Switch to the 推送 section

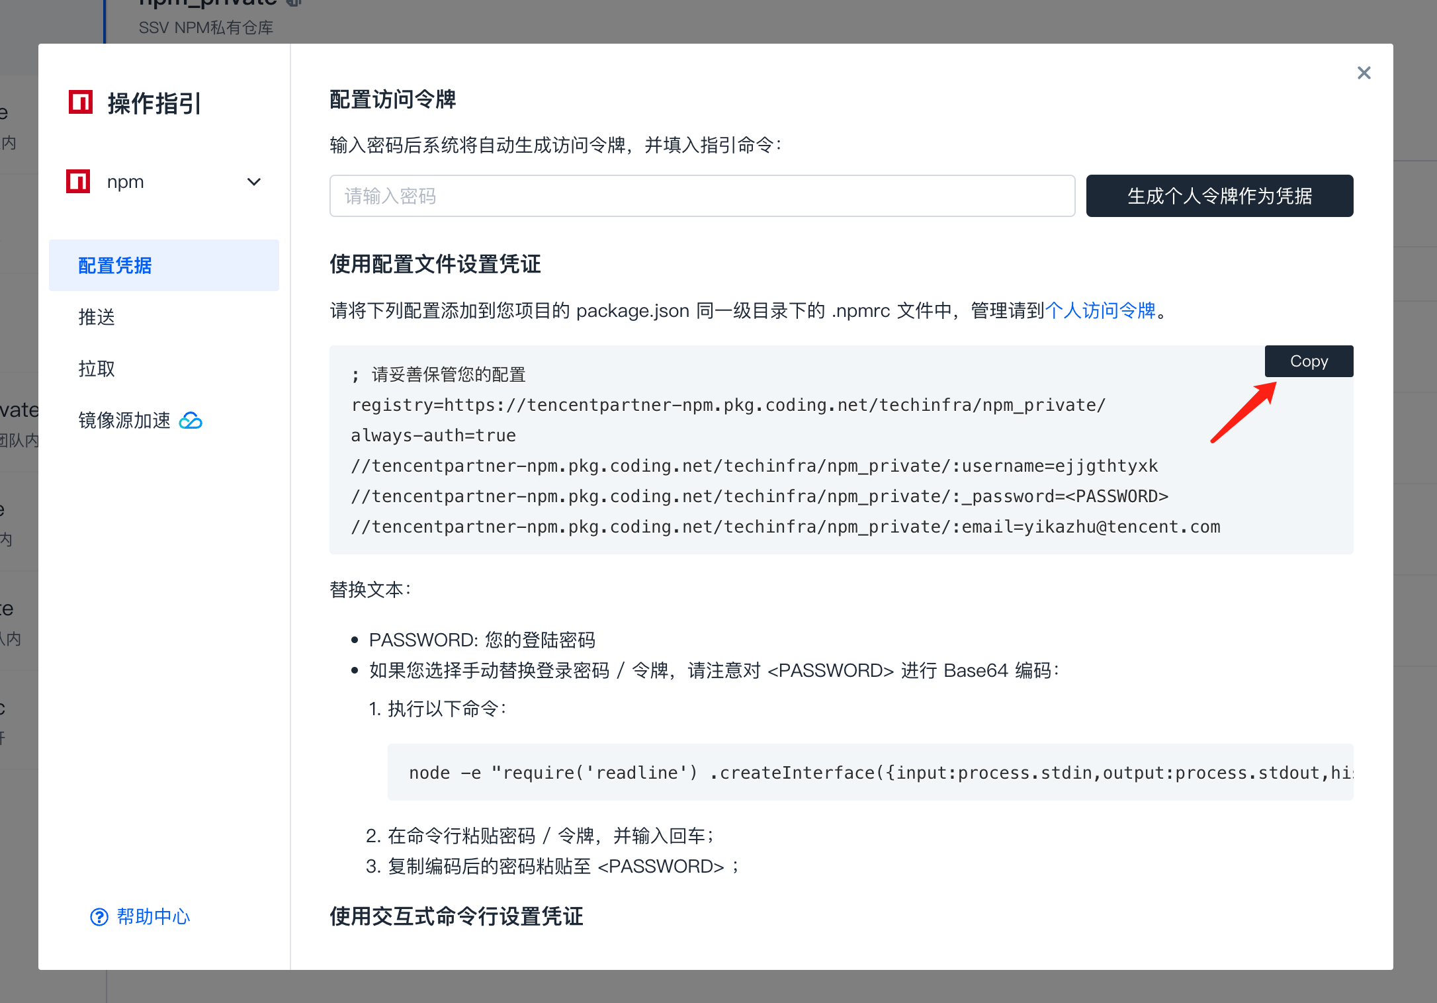click(x=97, y=317)
